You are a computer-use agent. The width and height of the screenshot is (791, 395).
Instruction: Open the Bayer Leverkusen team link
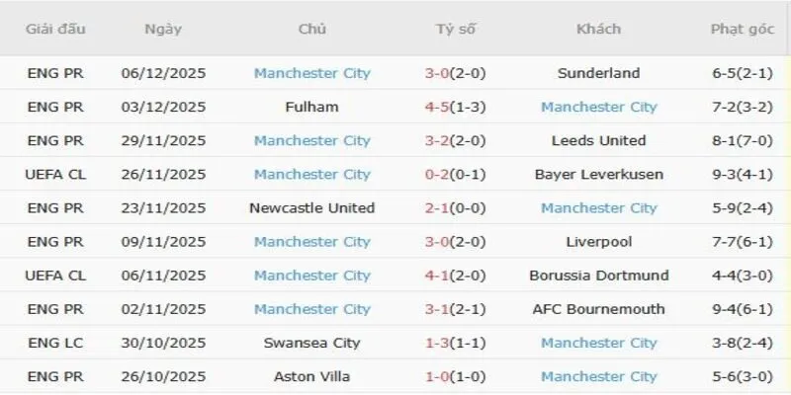[598, 174]
